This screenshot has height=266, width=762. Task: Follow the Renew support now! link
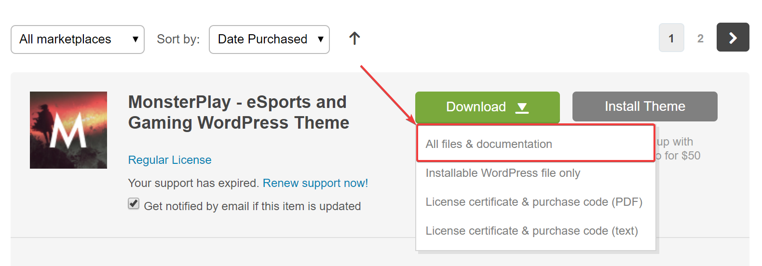315,183
